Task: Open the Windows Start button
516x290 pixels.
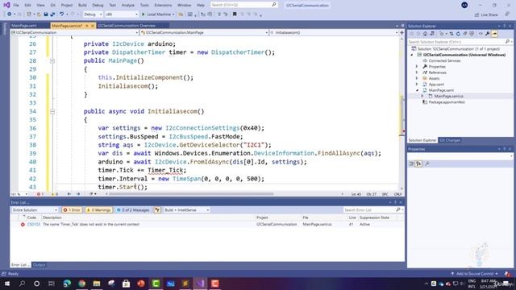Action: 7,284
